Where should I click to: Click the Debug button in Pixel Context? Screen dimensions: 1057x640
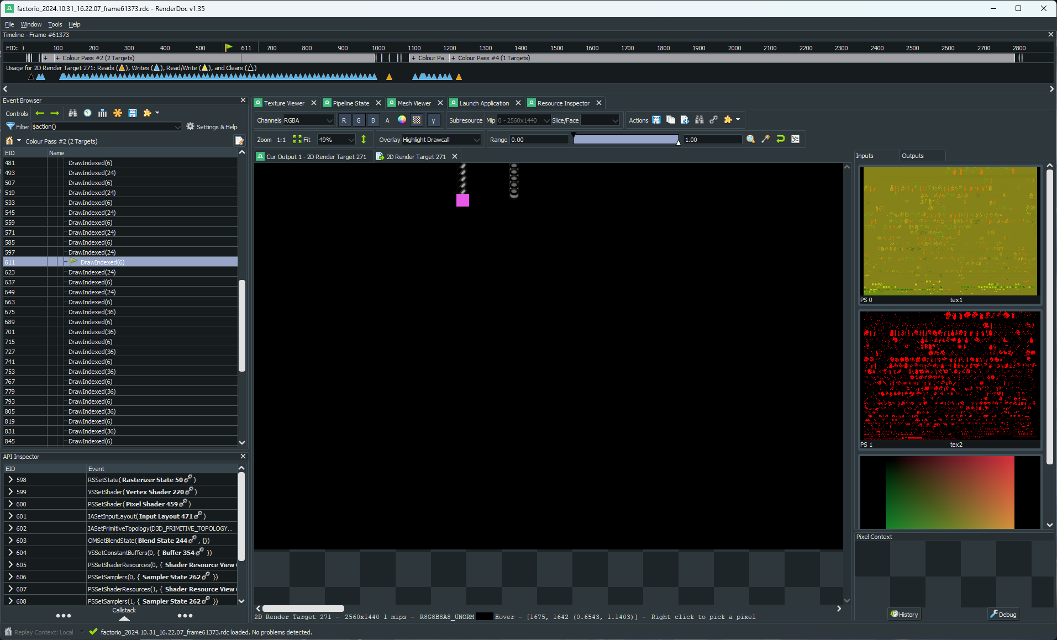1003,614
